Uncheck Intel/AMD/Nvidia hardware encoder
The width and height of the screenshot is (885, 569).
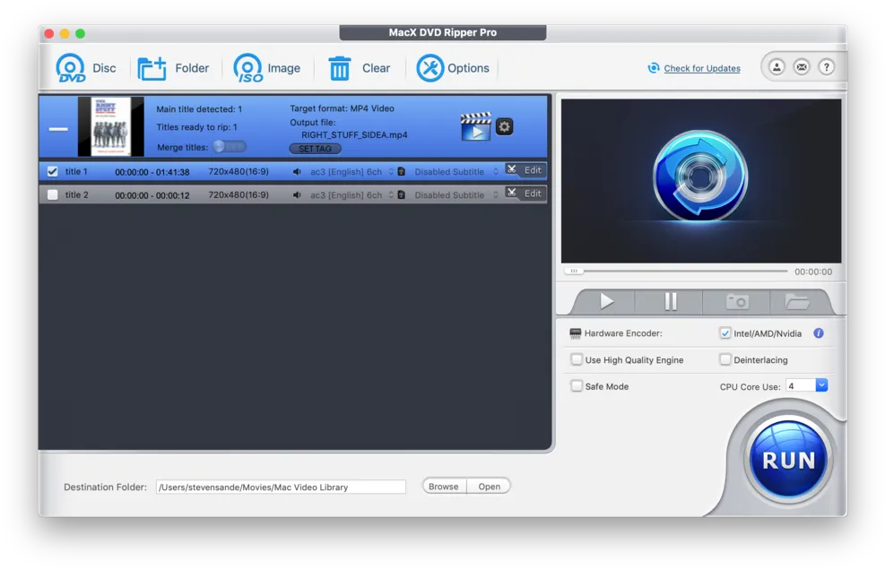click(x=725, y=333)
